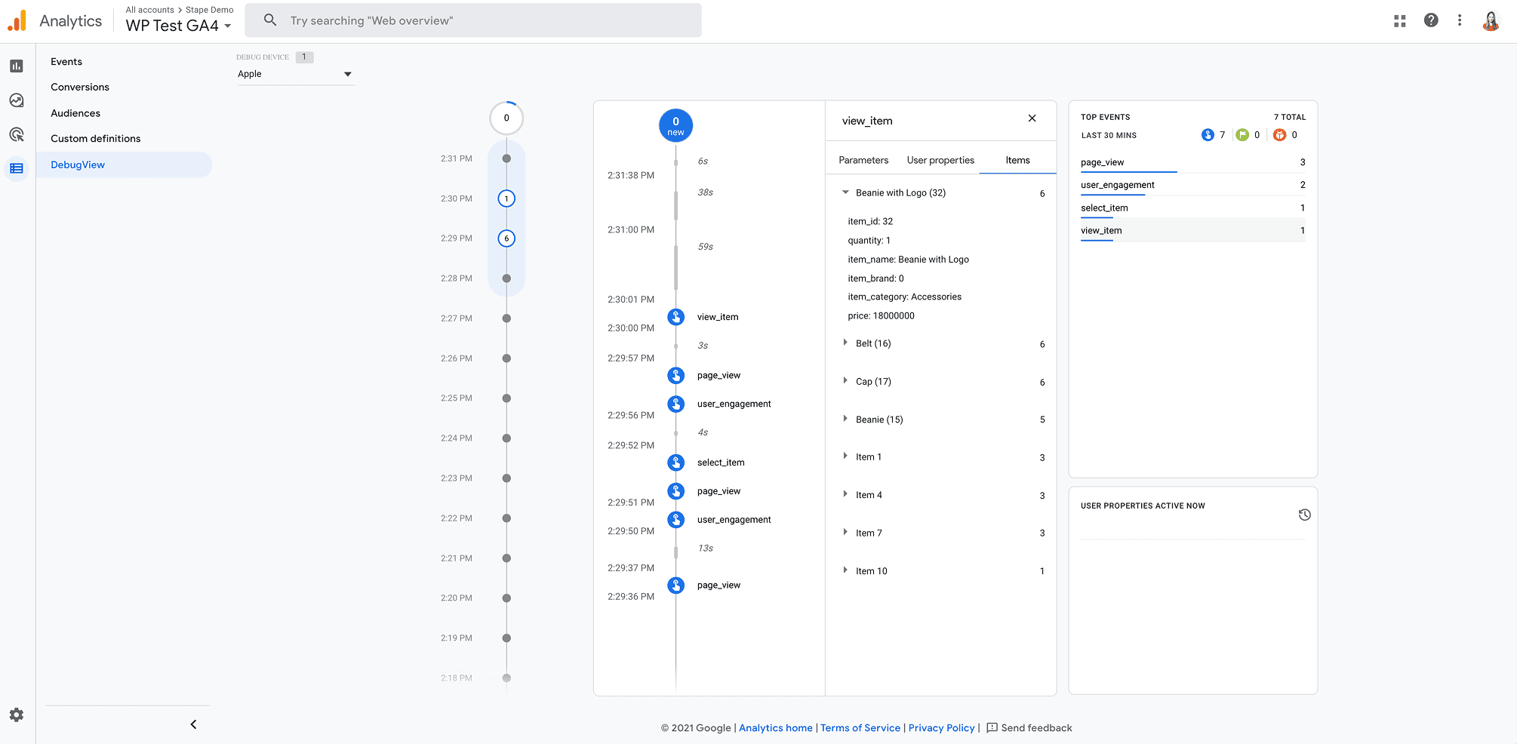The image size is (1517, 744).
Task: Click Send feedback at the page bottom
Action: (1036, 727)
